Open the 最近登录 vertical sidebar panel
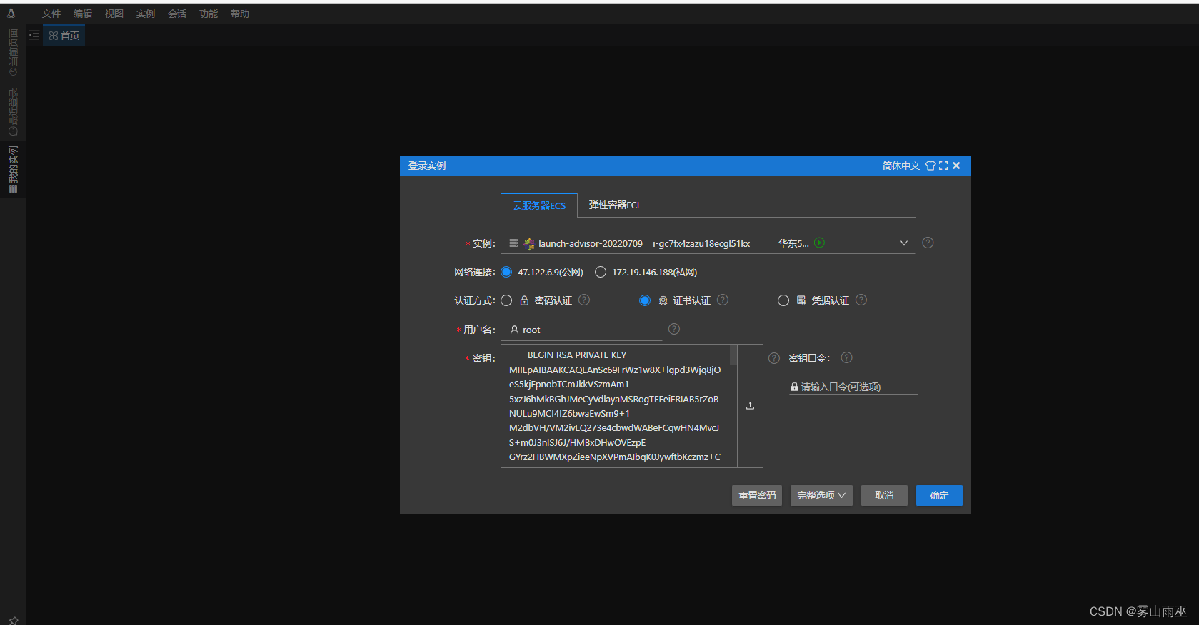1199x625 pixels. click(x=13, y=112)
